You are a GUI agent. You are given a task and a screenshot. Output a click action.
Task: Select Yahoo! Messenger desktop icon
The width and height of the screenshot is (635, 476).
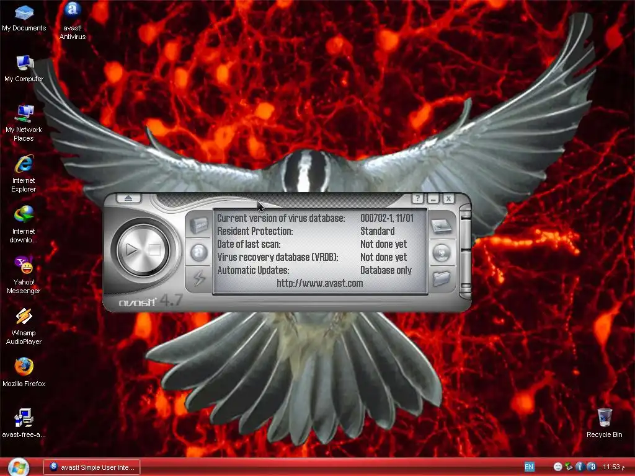coord(24,275)
